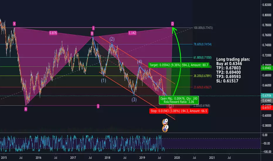Click the red Stop box of long position
The image size is (273, 161).
[x=179, y=111]
